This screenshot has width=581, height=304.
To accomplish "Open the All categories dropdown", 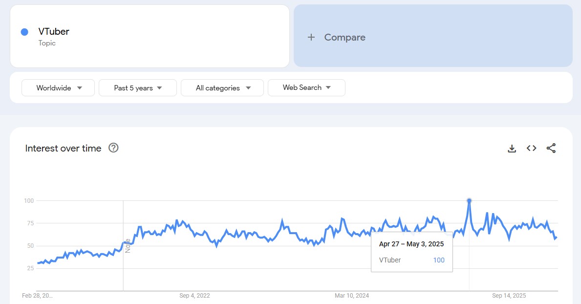I will point(222,88).
